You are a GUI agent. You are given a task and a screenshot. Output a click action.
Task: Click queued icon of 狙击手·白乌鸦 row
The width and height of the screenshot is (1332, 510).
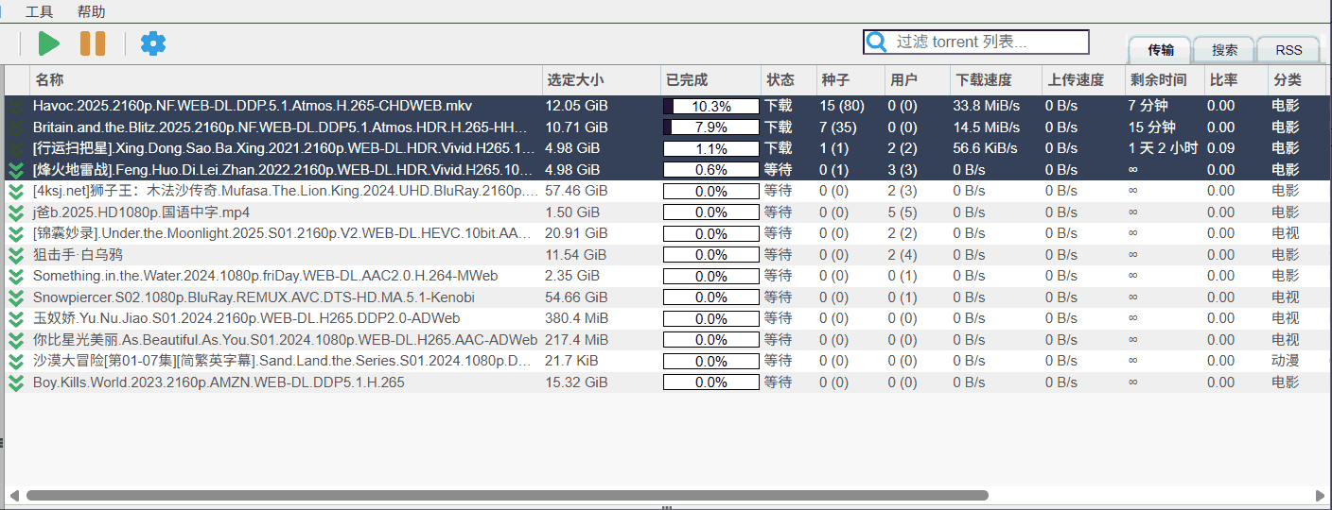(16, 255)
